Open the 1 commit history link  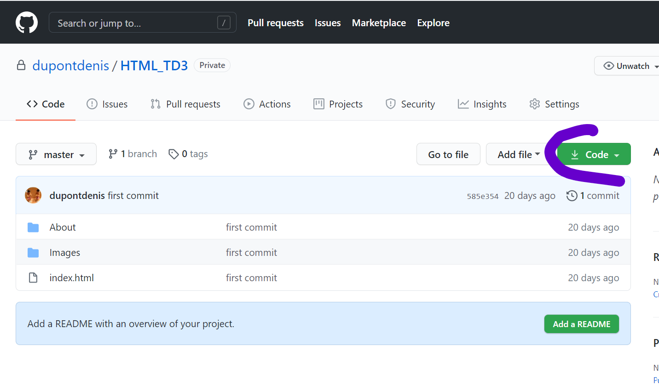593,196
